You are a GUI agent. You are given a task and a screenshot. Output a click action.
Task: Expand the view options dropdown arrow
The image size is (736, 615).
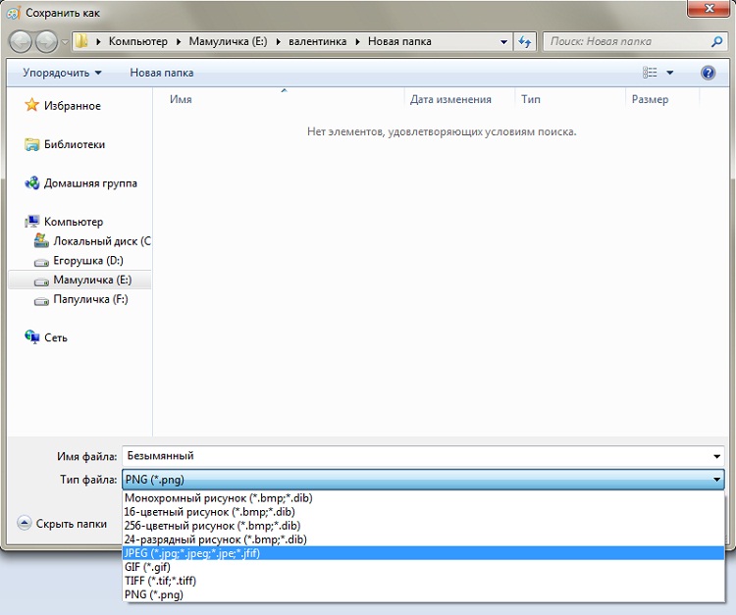670,73
